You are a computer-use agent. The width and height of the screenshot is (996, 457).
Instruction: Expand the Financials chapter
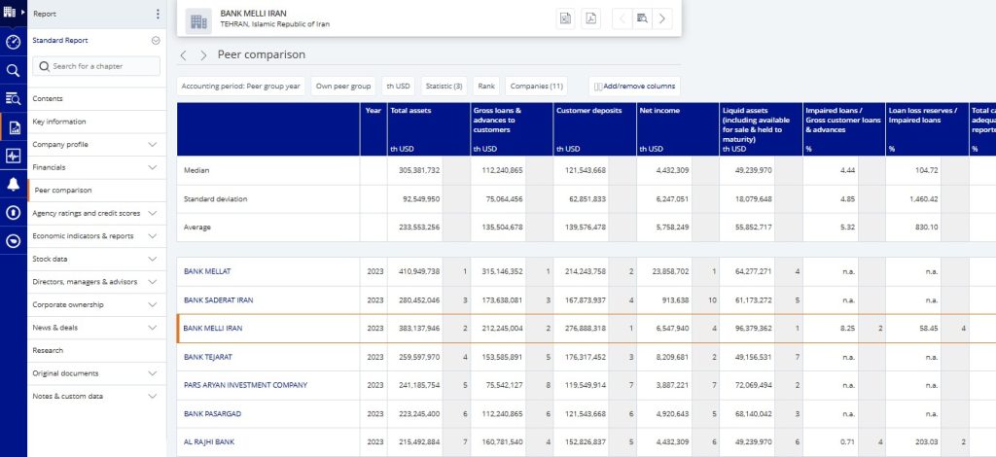(153, 167)
